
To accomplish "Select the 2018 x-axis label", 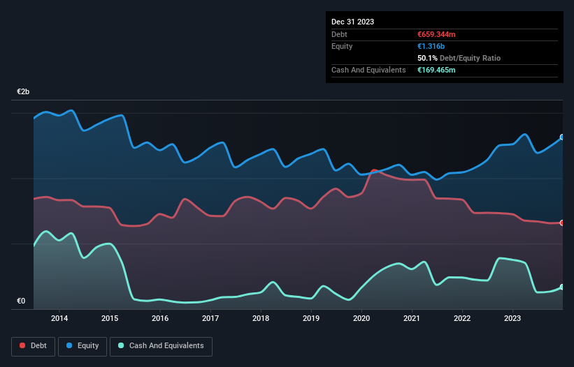I will (261, 318).
